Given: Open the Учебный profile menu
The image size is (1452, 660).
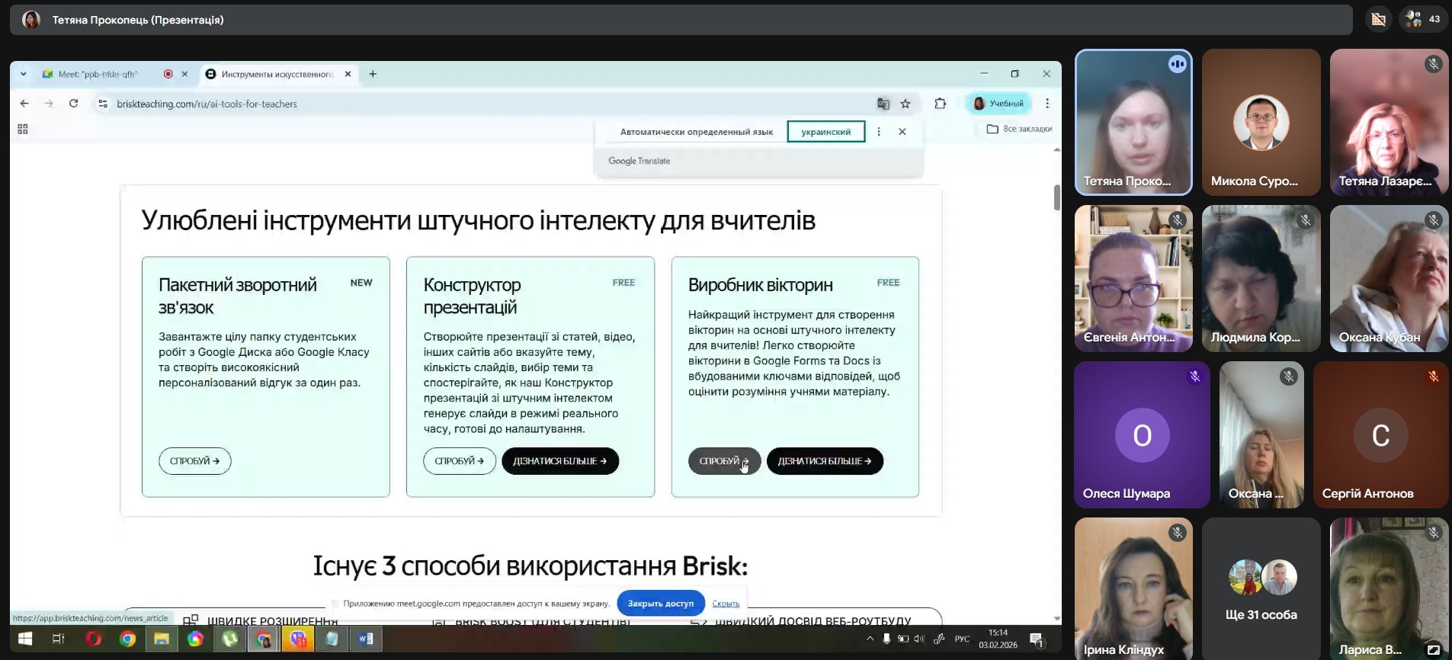Looking at the screenshot, I should click(x=998, y=104).
